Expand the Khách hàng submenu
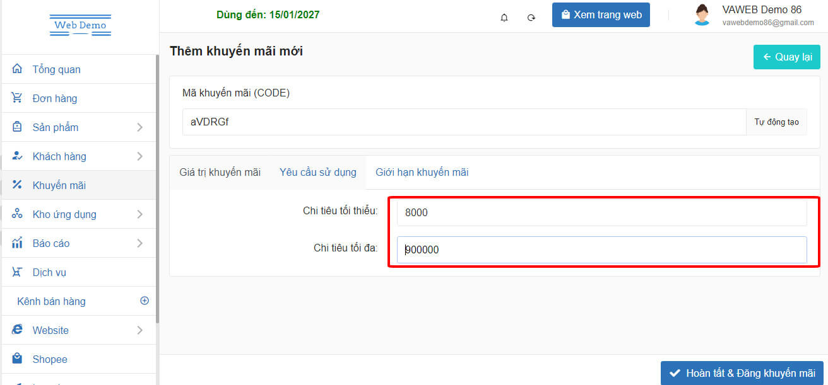 (139, 156)
